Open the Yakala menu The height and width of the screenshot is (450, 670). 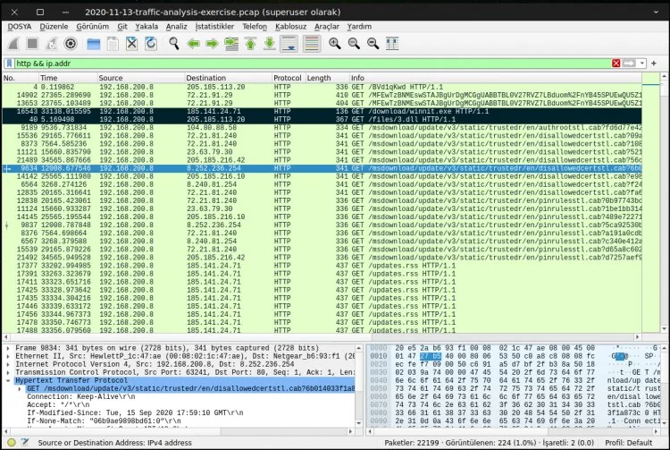[x=147, y=27]
